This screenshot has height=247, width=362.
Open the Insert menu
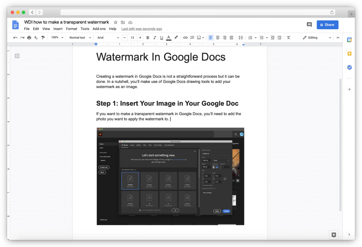click(58, 29)
